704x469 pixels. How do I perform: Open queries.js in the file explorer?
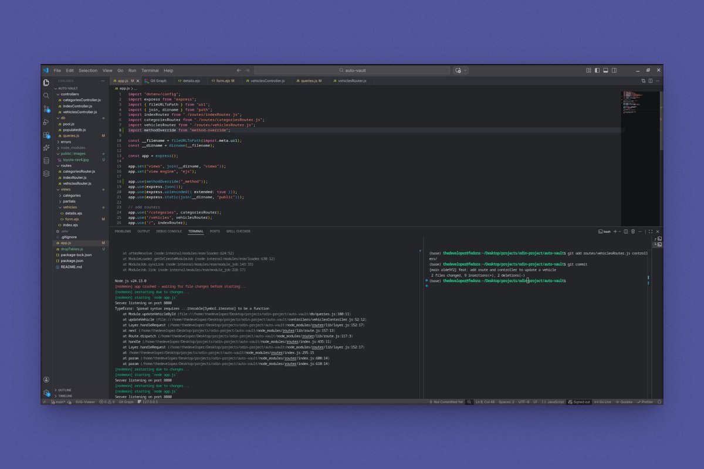pos(71,136)
